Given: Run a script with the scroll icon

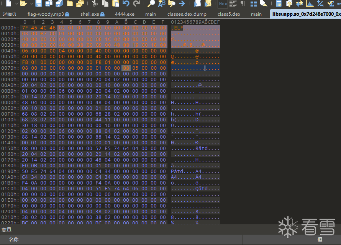Looking at the screenshot, I should coord(208,3).
